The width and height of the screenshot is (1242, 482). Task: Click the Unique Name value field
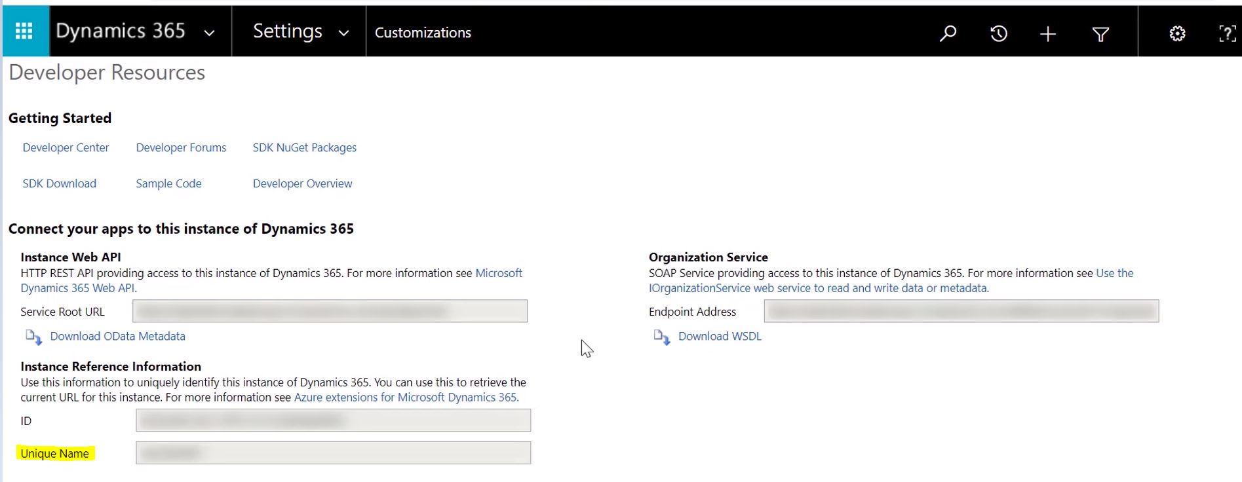pyautogui.click(x=333, y=453)
